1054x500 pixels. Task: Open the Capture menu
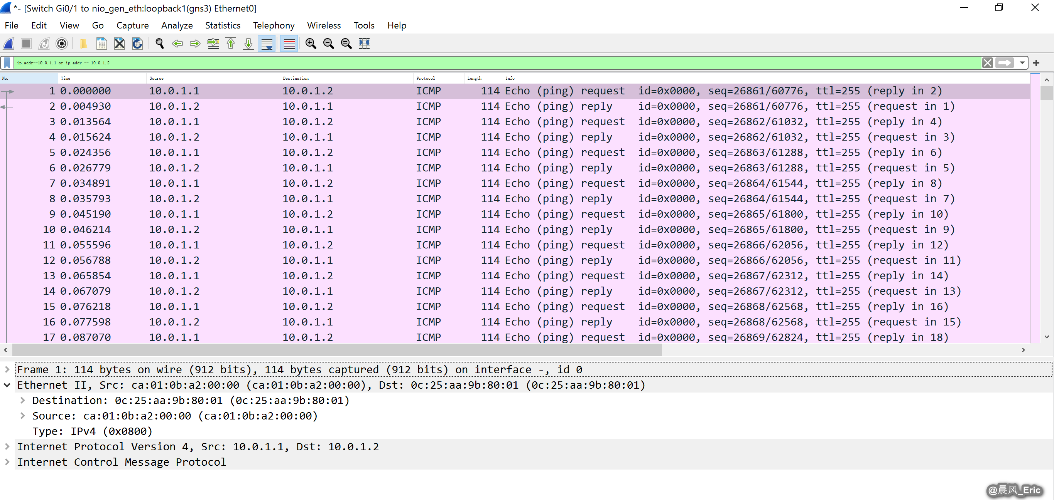(x=133, y=25)
